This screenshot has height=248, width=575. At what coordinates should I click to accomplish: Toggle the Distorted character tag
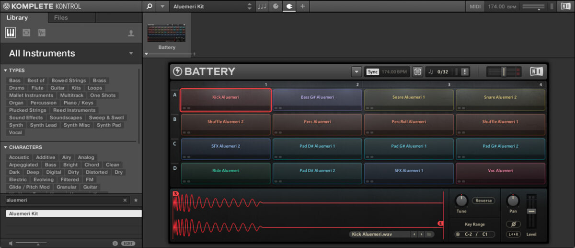(97, 172)
